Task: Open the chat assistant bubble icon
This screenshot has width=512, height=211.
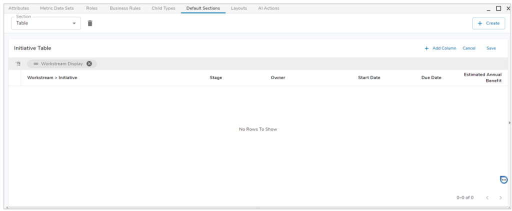Action: click(504, 179)
